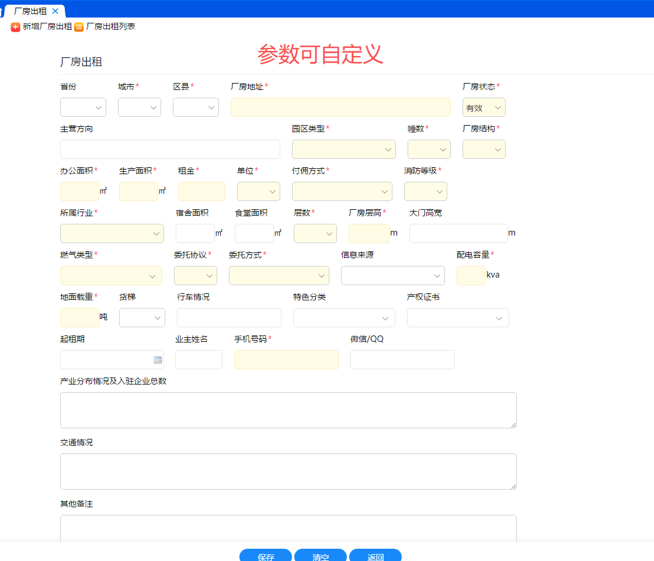Click the 交通情况 text area
Image resolution: width=654 pixels, height=561 pixels.
click(288, 471)
